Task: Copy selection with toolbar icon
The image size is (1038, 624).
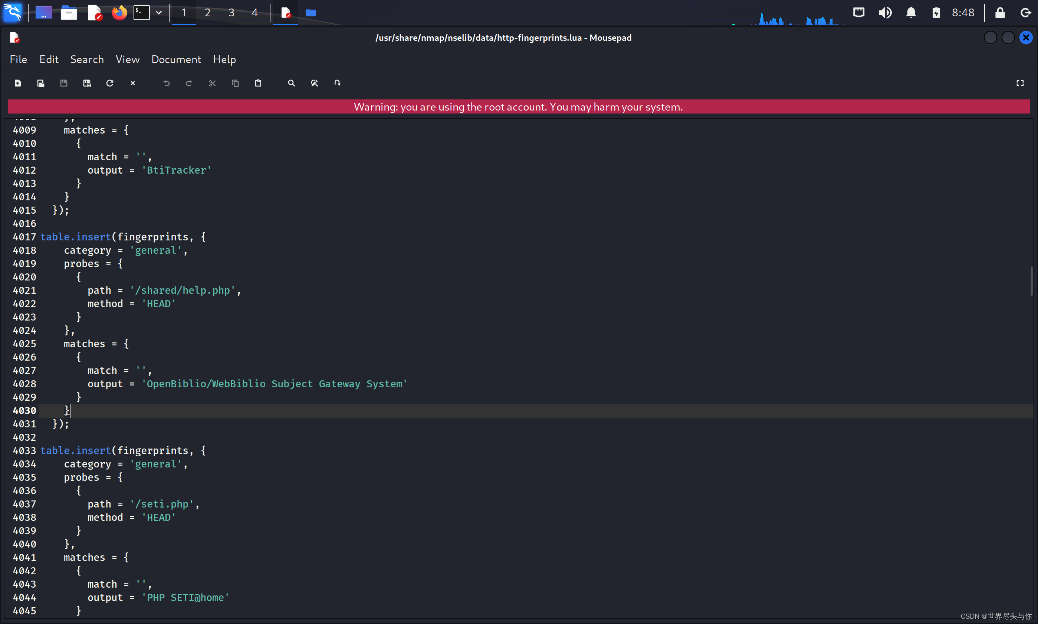Action: [x=236, y=83]
